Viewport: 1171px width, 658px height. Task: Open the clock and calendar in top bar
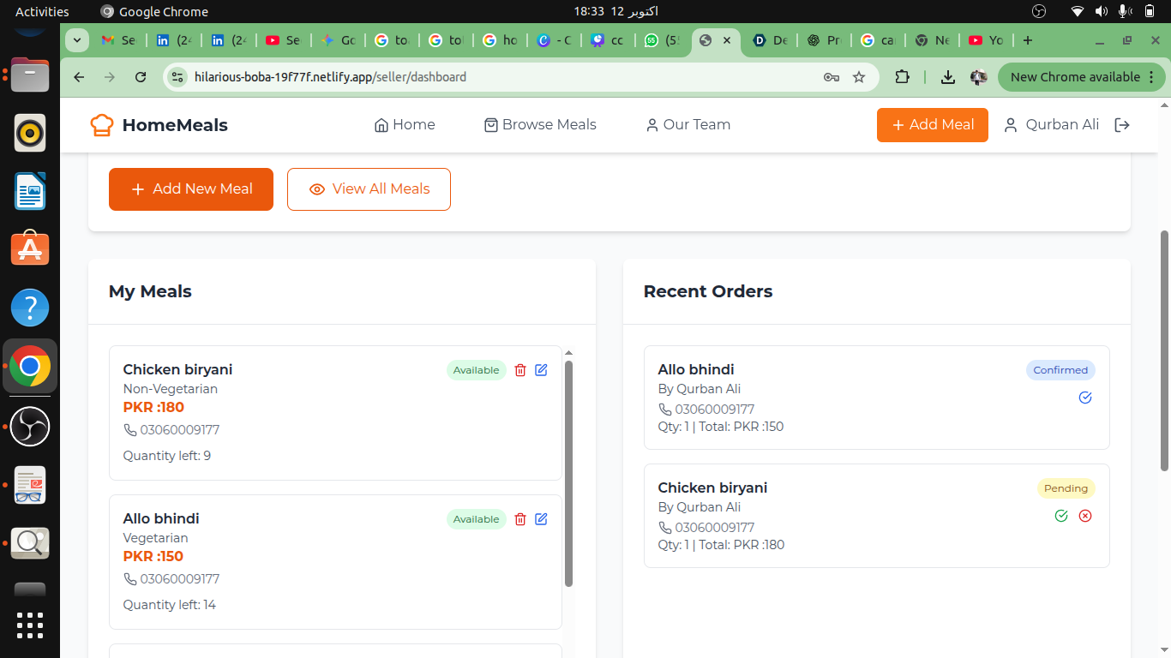(x=616, y=11)
